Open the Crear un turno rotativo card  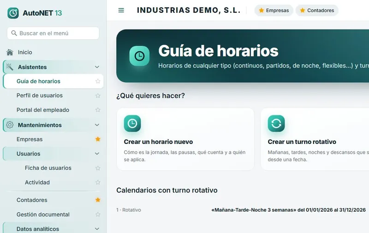point(315,139)
